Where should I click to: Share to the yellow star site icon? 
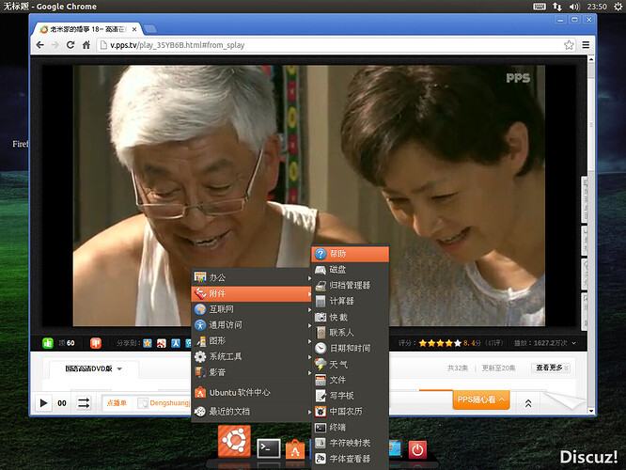pyautogui.click(x=148, y=343)
